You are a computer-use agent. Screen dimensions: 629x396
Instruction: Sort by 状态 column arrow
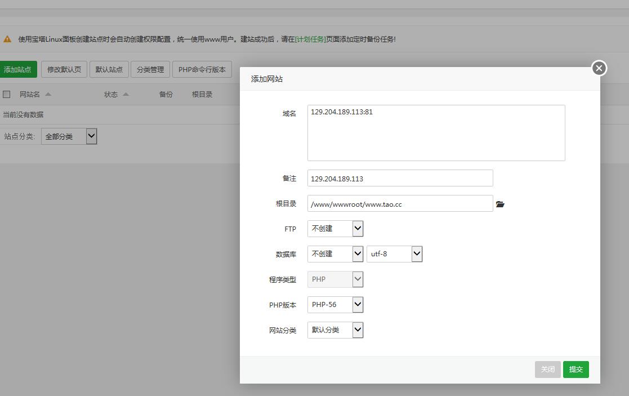pyautogui.click(x=126, y=94)
